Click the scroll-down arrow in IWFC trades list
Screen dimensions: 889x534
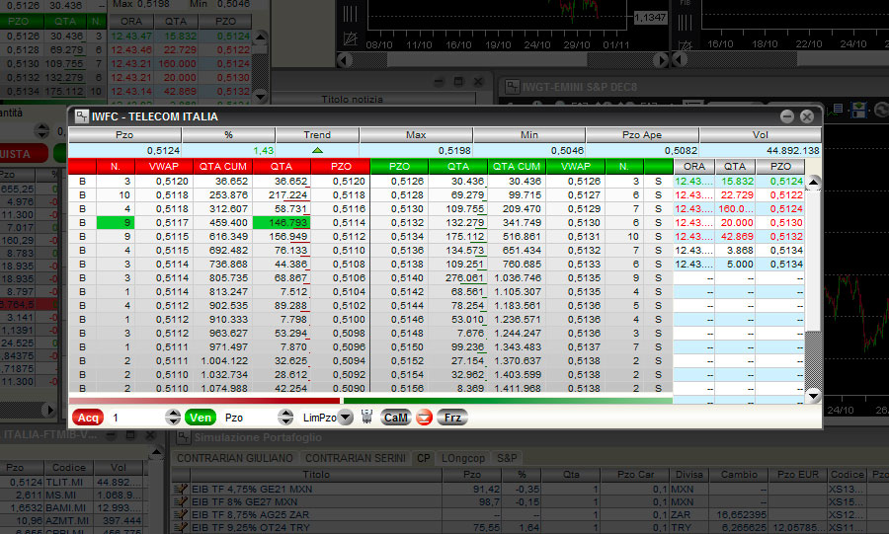tap(814, 396)
